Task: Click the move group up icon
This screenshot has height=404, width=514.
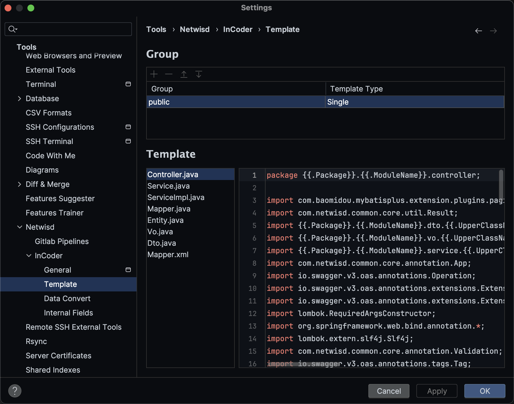Action: point(184,74)
